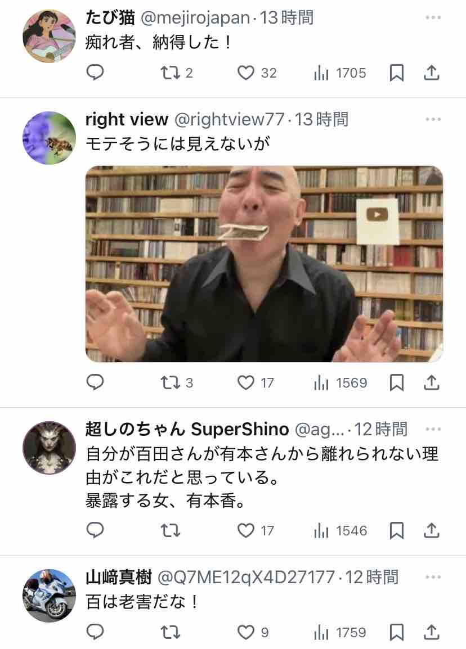Open more options on right view's tweet

point(433,119)
